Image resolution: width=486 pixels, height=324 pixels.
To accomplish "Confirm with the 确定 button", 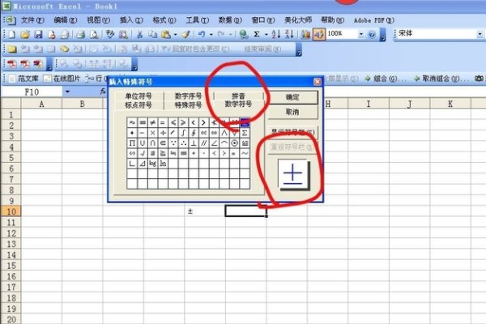I will tap(293, 97).
